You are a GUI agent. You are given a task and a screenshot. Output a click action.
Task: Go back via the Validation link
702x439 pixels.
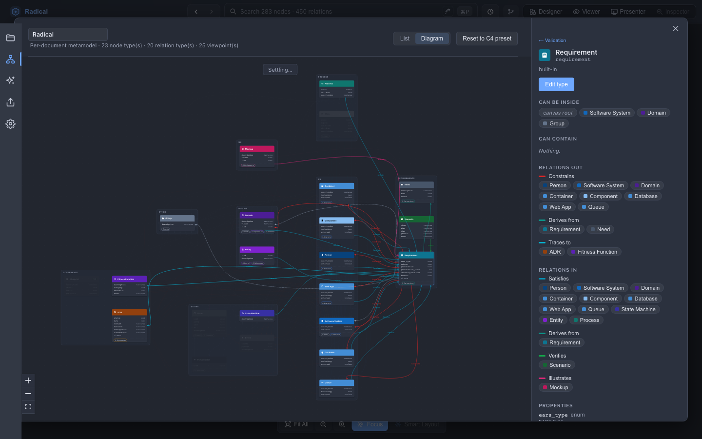(552, 40)
